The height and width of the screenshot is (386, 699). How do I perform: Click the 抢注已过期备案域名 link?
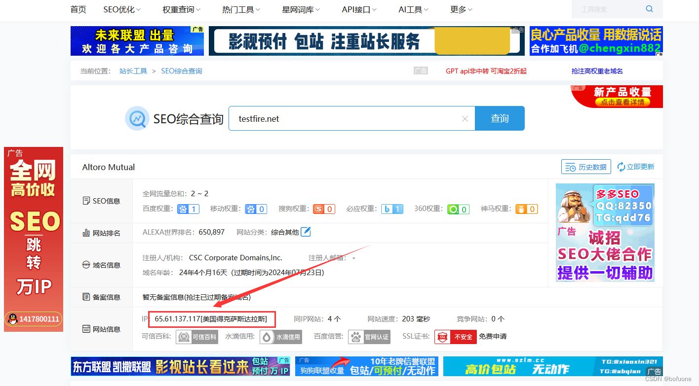pos(218,297)
